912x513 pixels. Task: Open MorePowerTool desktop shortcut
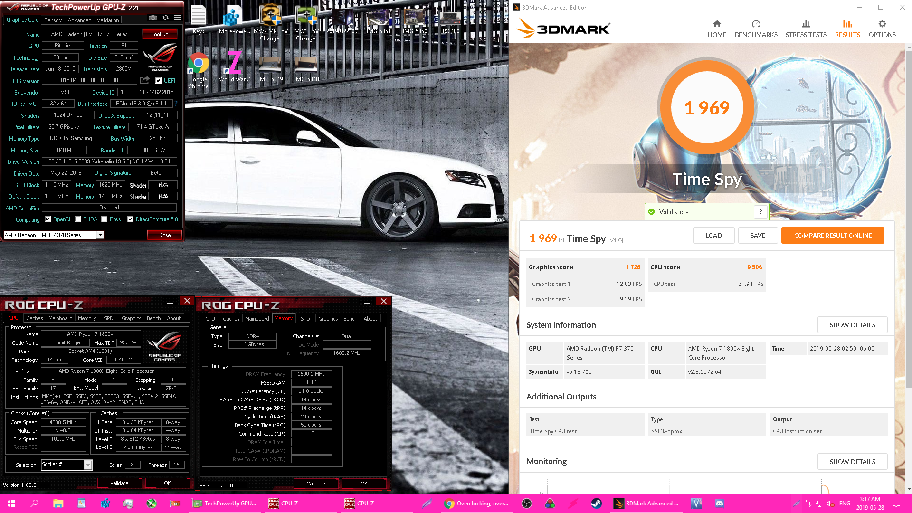coord(234,20)
